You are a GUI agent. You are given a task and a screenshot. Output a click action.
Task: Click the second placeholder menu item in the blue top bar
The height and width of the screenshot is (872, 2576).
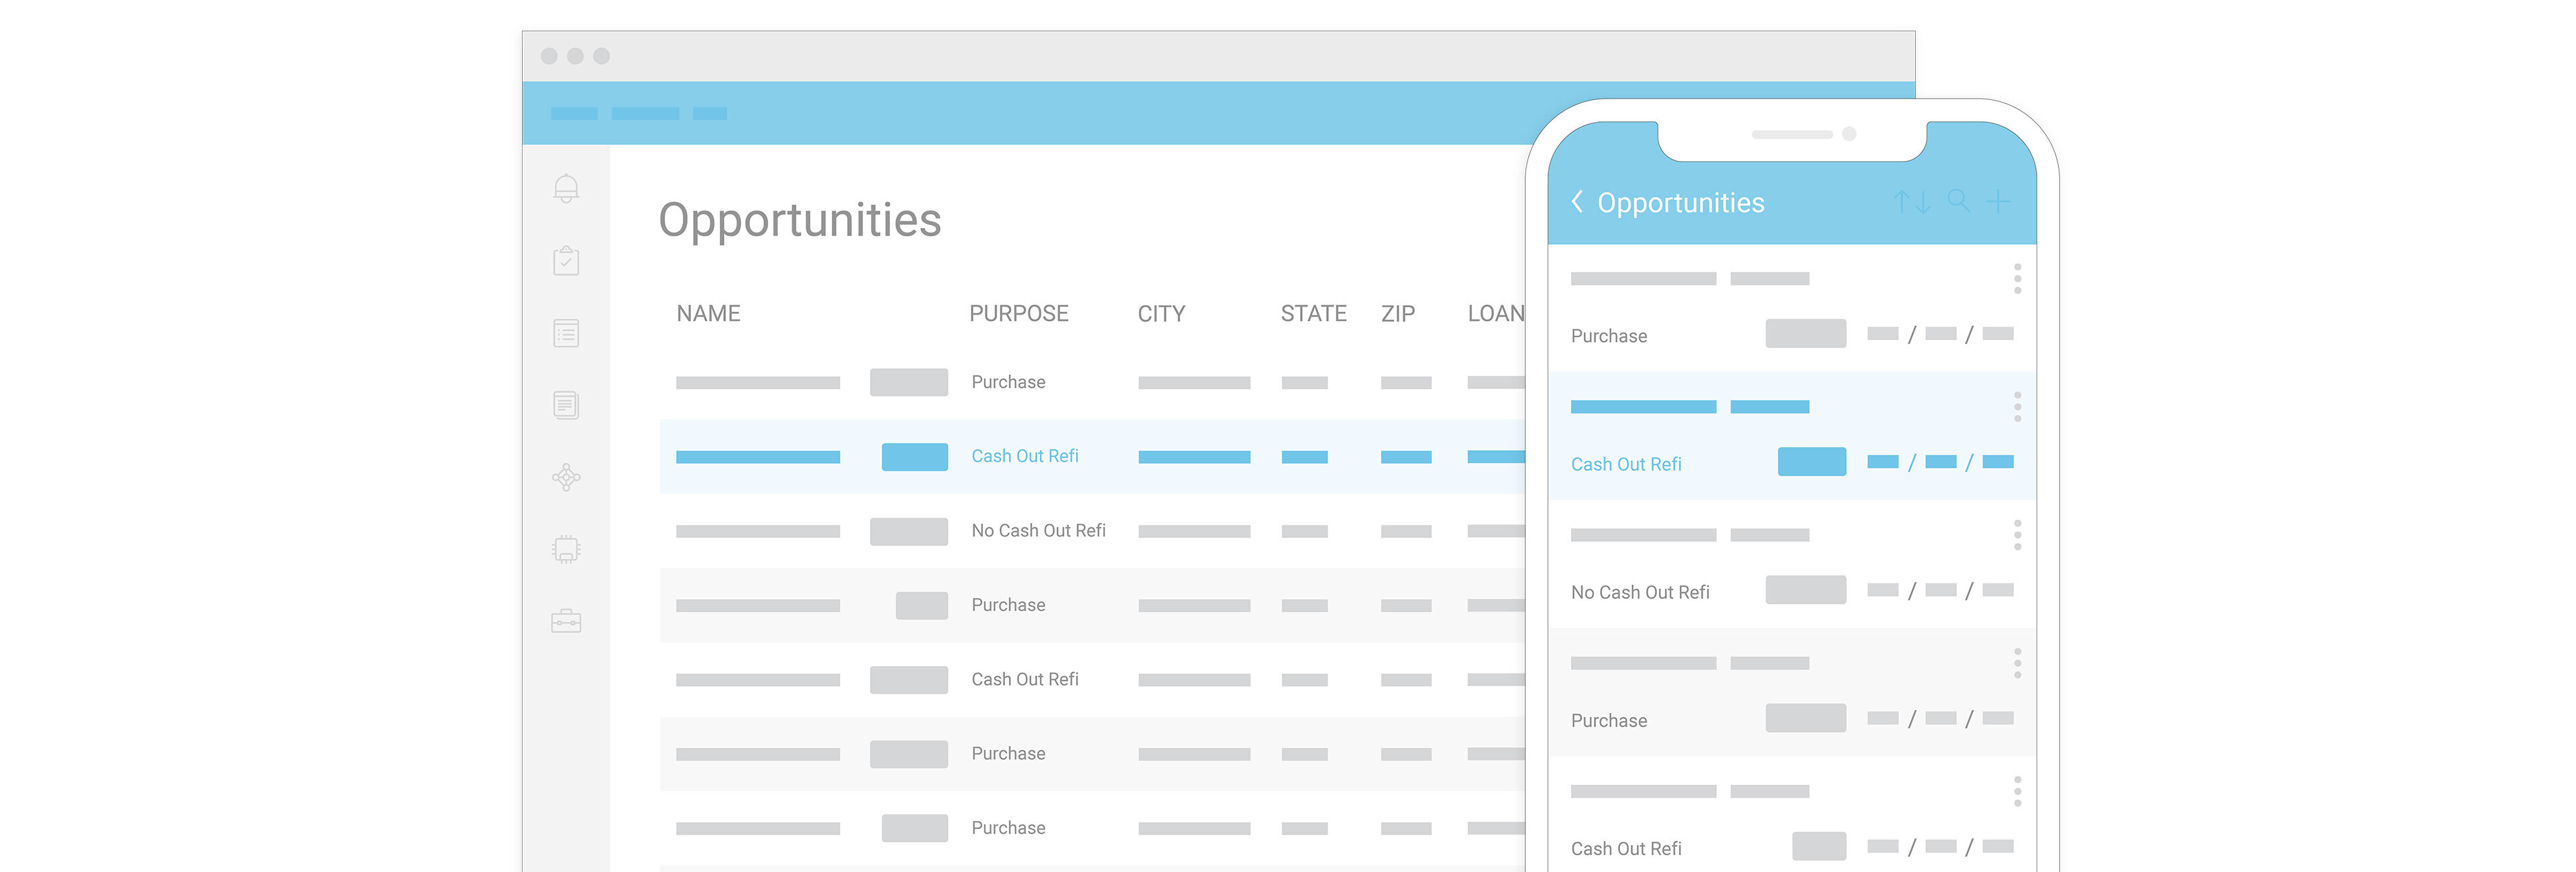tap(645, 113)
